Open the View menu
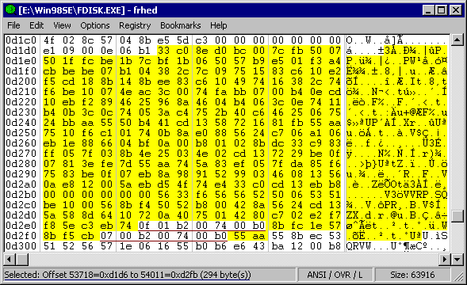Screen dimensions: 467x285 (62, 25)
